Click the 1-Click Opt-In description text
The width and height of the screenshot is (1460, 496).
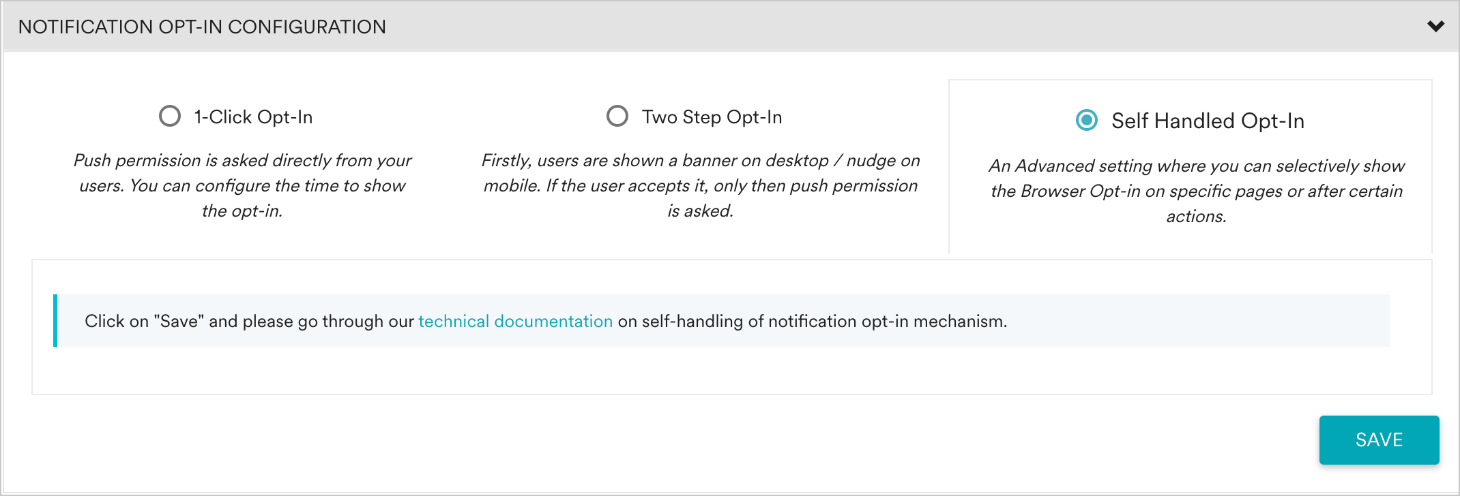(242, 185)
